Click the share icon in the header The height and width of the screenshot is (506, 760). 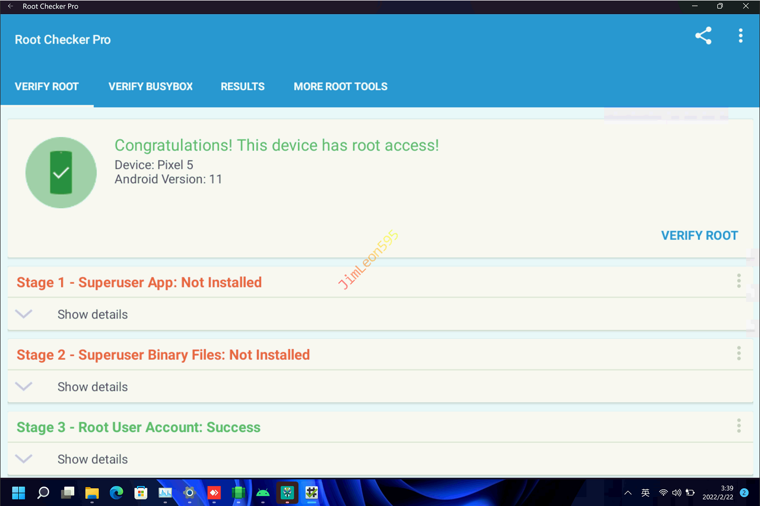pyautogui.click(x=703, y=36)
